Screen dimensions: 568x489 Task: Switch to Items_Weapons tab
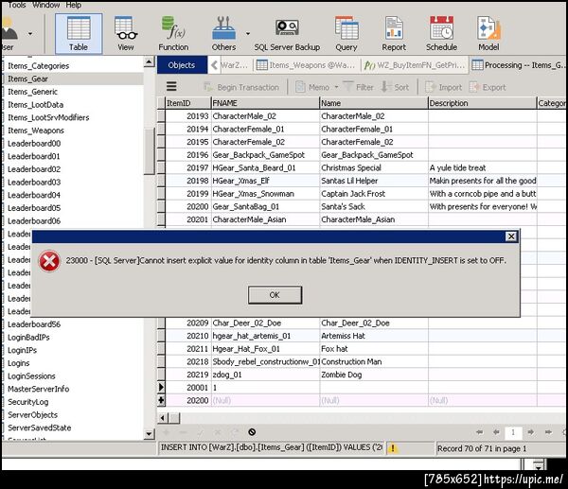(306, 65)
